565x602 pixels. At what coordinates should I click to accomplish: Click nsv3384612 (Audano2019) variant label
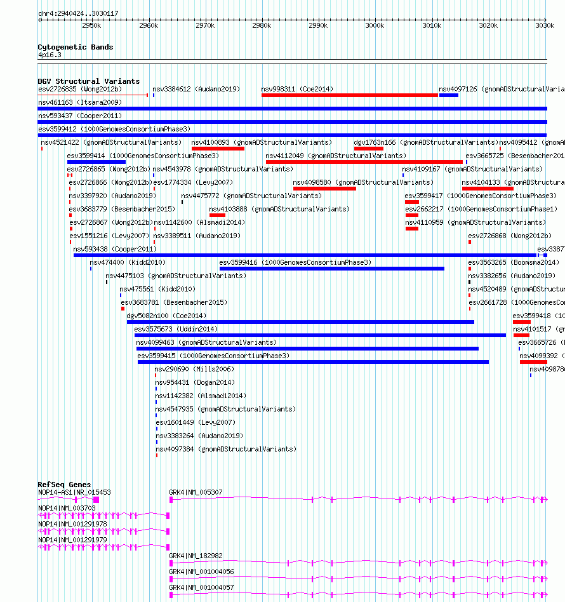(x=196, y=89)
